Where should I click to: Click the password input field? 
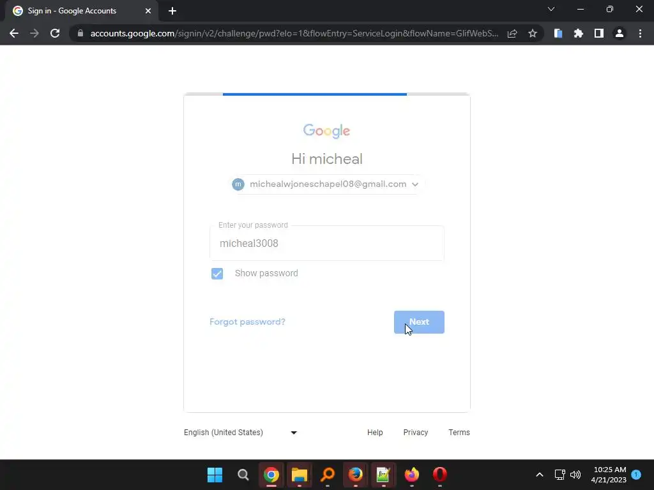click(x=327, y=243)
